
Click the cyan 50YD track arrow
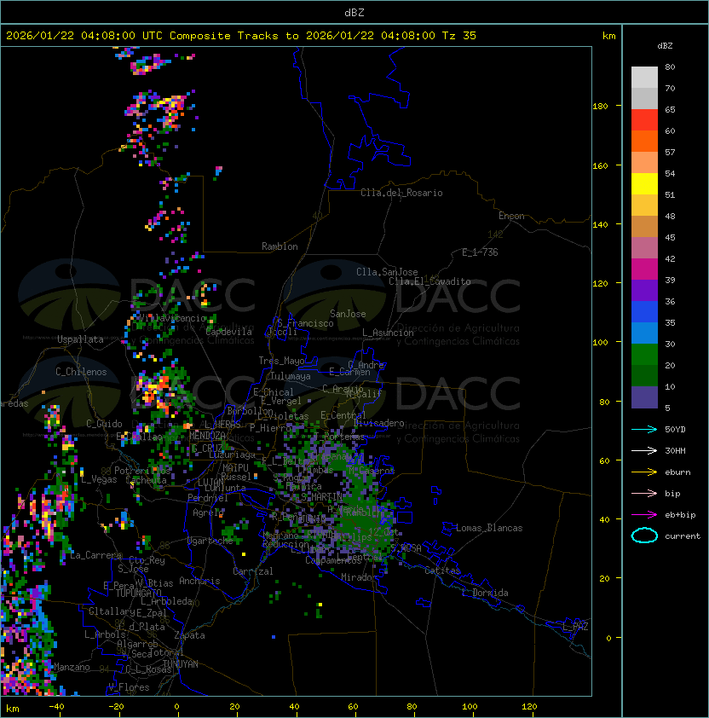pos(644,429)
